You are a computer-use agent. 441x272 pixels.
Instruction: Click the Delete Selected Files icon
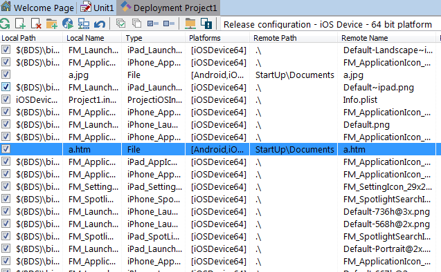tap(36, 24)
